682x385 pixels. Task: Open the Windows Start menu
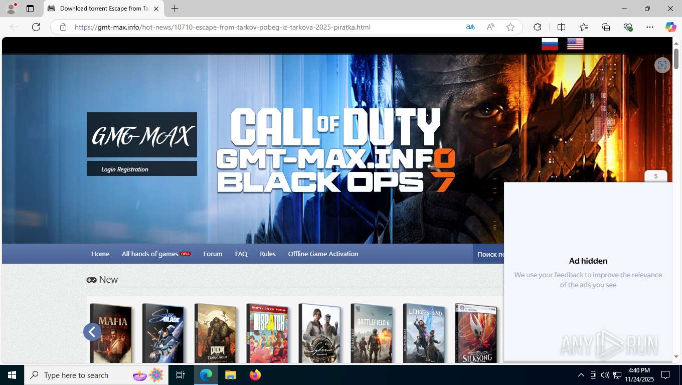(x=12, y=375)
